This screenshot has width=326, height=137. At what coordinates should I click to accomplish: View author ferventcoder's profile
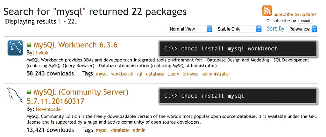pos(49,109)
